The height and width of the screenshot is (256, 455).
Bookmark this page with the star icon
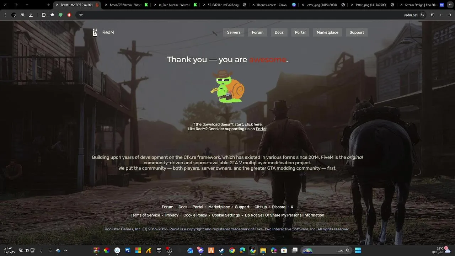[x=81, y=15]
